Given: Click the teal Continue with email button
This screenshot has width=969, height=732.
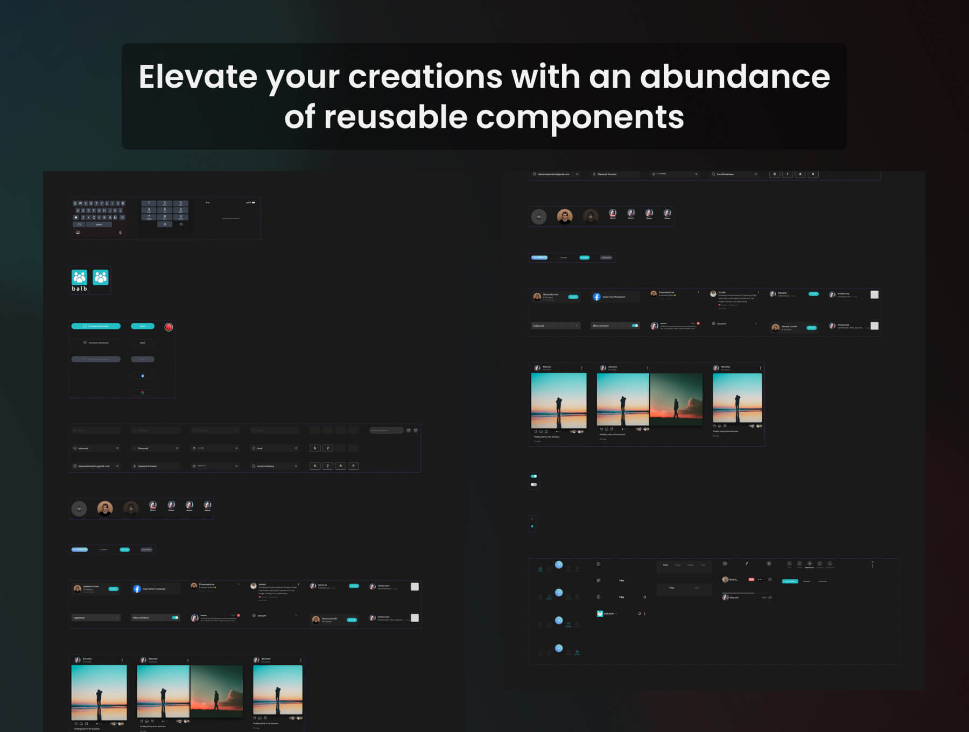Looking at the screenshot, I should coord(96,326).
